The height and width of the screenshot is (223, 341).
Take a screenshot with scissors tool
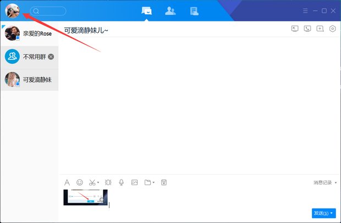92,182
